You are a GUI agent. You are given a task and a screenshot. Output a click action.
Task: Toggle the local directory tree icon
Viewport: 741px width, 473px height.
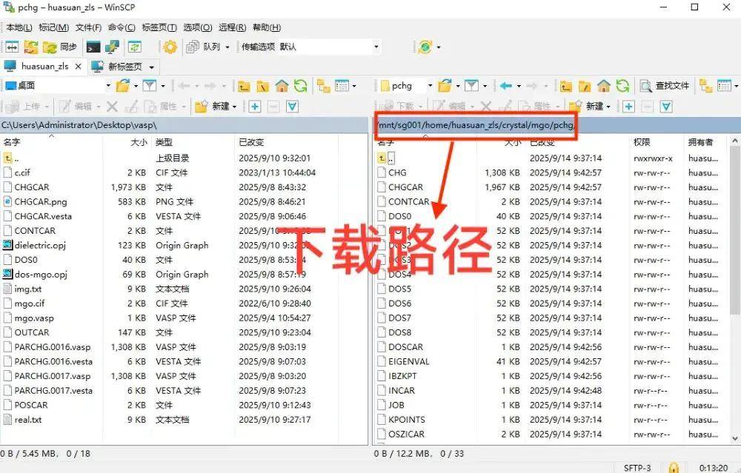coord(324,86)
